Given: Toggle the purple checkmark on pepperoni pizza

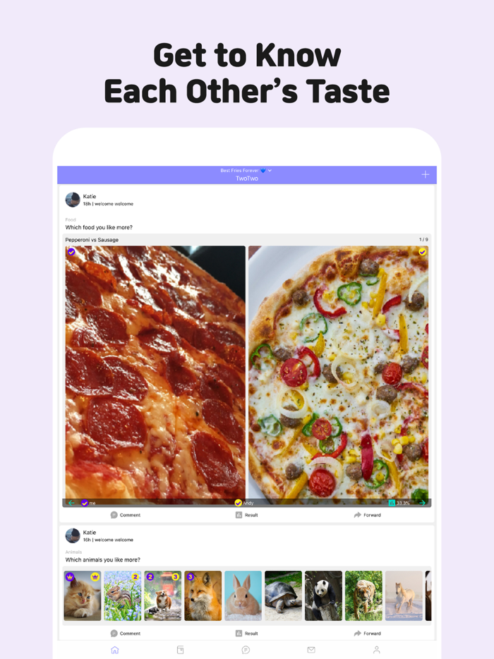Looking at the screenshot, I should coord(71,252).
